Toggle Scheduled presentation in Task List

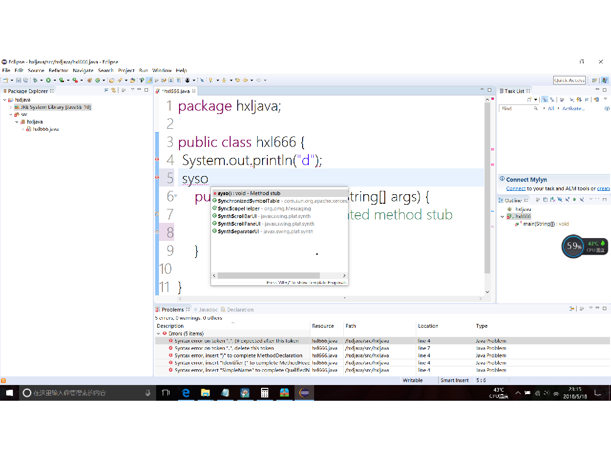[552, 99]
